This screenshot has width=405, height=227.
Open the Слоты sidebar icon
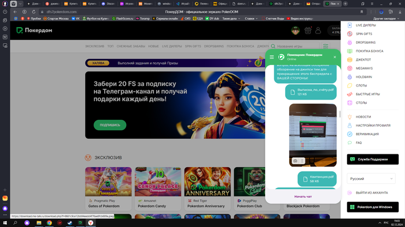[349, 85]
